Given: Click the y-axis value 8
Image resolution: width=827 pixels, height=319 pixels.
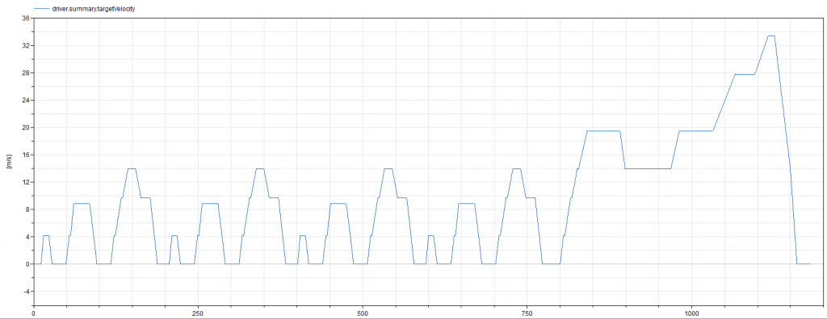Looking at the screenshot, I should coord(27,209).
